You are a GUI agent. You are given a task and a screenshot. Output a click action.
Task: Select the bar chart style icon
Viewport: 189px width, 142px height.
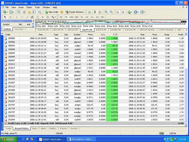(90, 12)
